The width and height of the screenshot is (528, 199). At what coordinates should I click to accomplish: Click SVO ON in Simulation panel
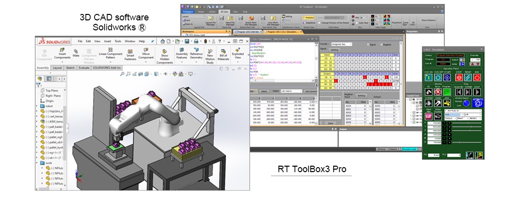click(429, 78)
